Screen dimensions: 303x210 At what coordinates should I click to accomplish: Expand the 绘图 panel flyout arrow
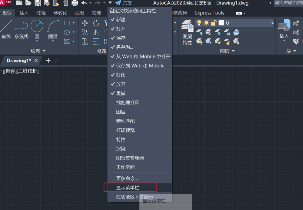point(44,51)
